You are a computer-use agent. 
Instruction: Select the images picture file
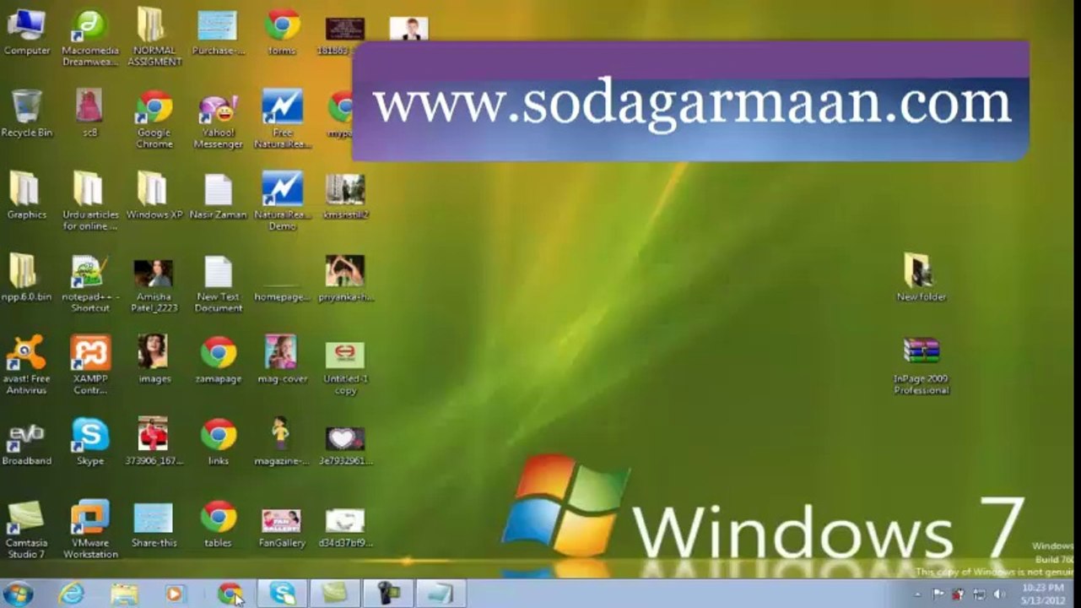[154, 359]
